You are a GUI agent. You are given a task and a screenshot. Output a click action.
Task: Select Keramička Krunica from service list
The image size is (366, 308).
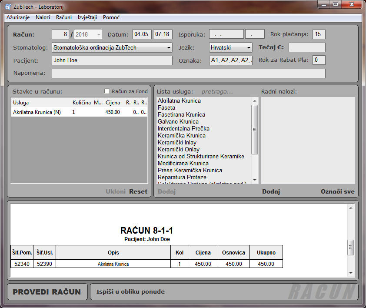pyautogui.click(x=182, y=136)
